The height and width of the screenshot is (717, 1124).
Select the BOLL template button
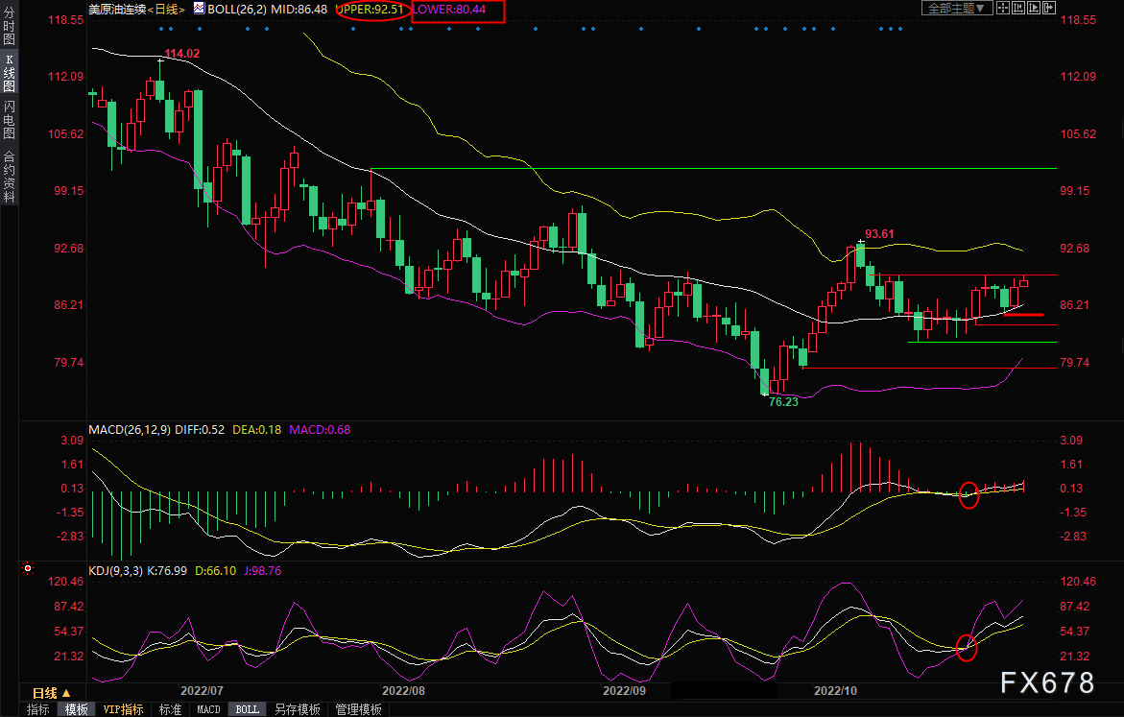[x=248, y=709]
